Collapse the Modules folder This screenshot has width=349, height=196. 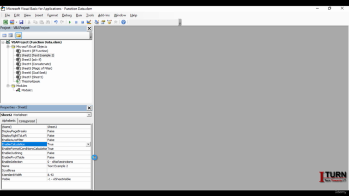(8, 86)
